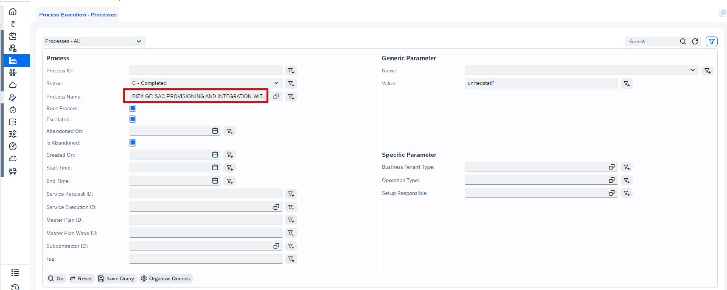
Task: Click the Service Request ID input field
Action: coord(206,194)
